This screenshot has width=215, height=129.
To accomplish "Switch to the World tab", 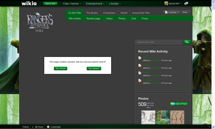I will pos(124,13).
